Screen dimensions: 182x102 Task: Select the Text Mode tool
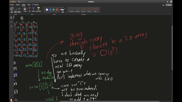coord(12,10)
